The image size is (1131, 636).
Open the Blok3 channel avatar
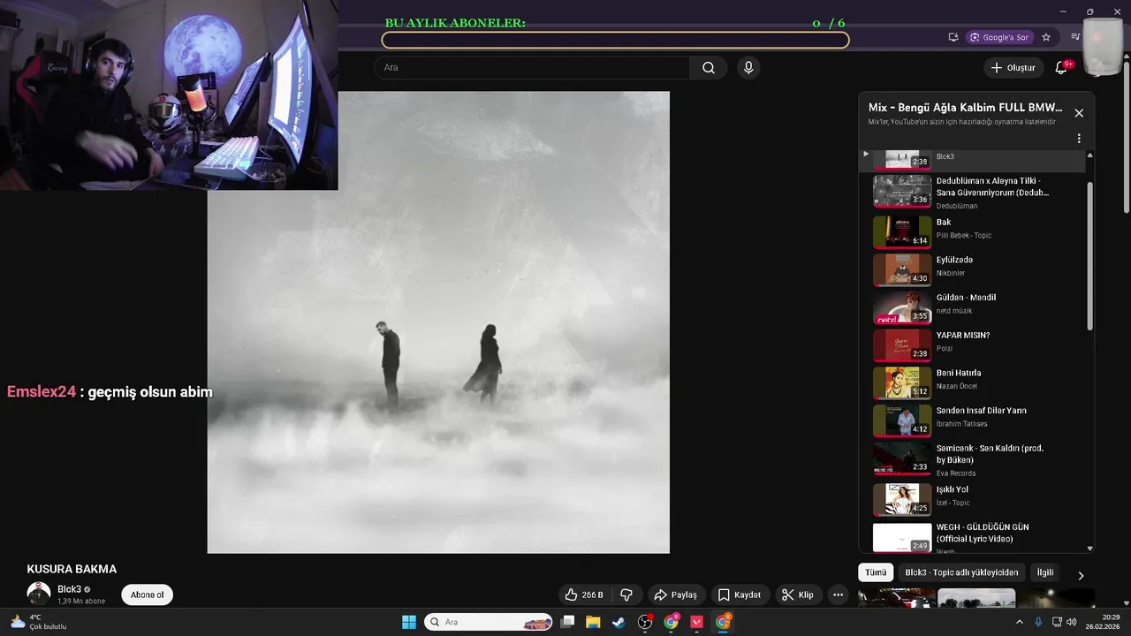click(x=38, y=594)
